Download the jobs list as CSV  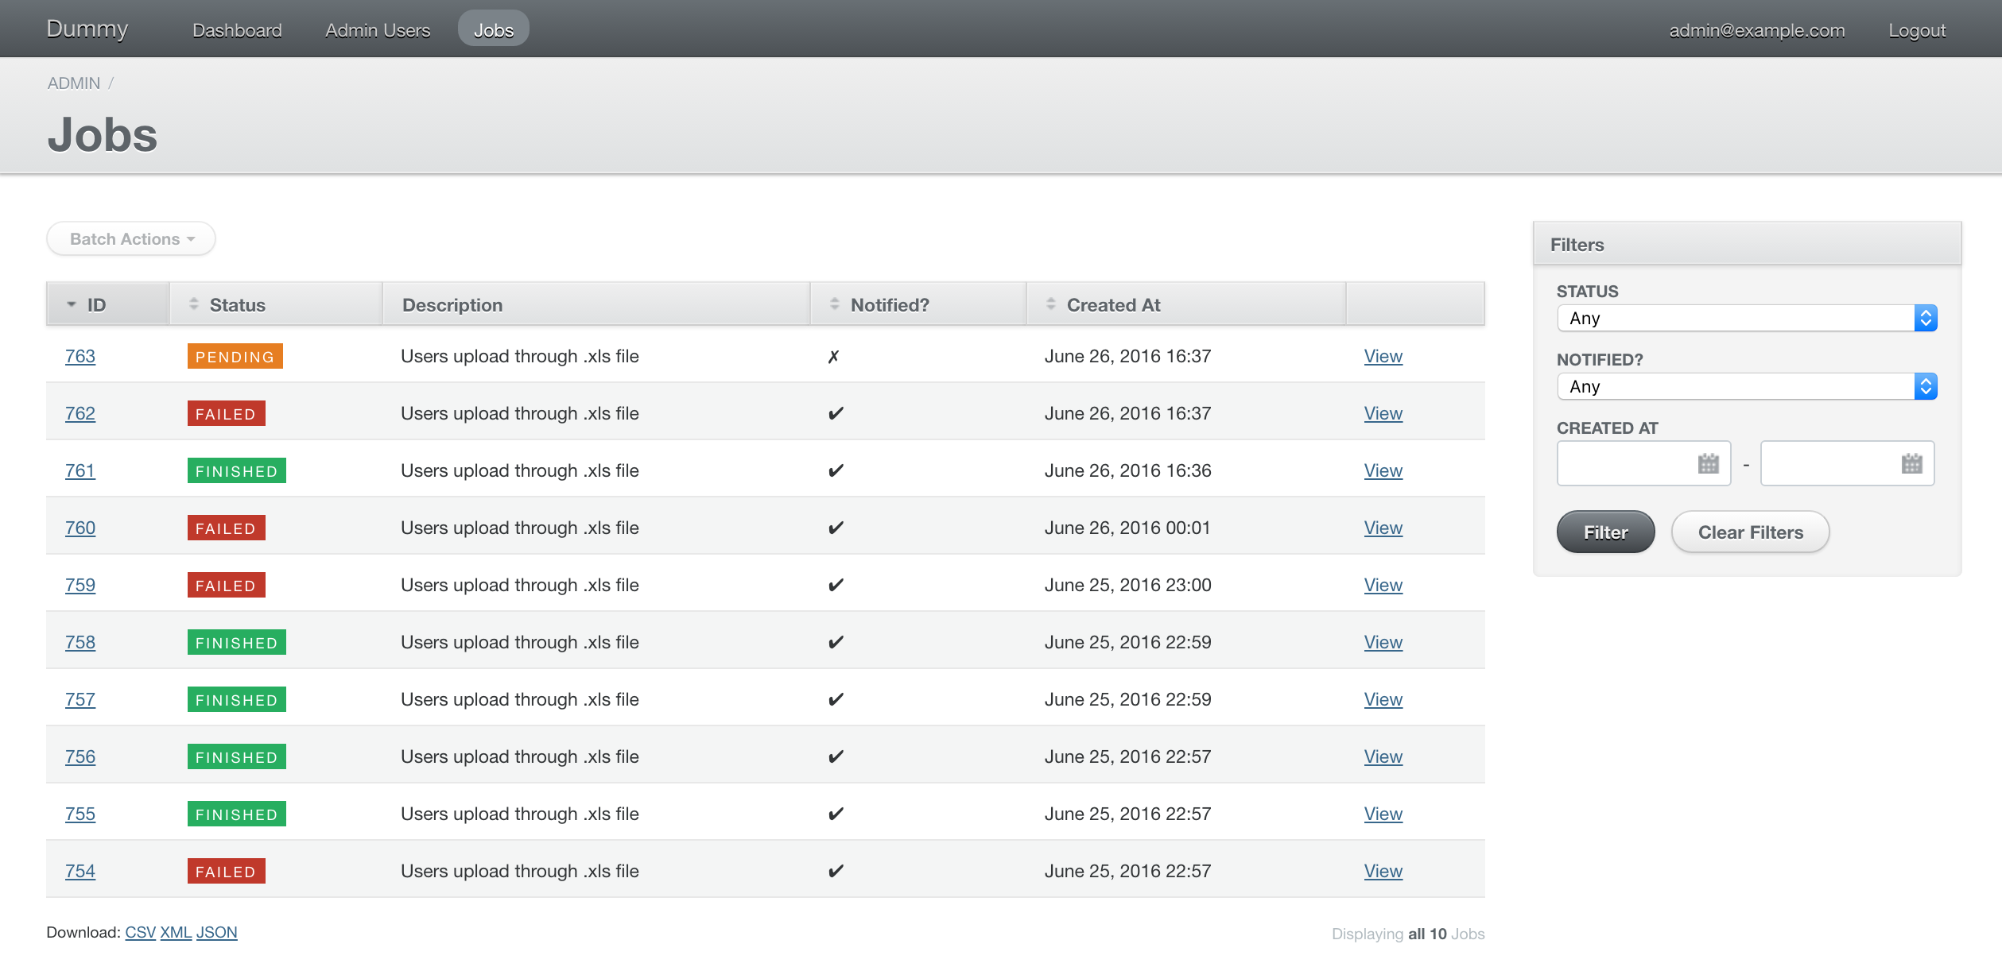[140, 932]
